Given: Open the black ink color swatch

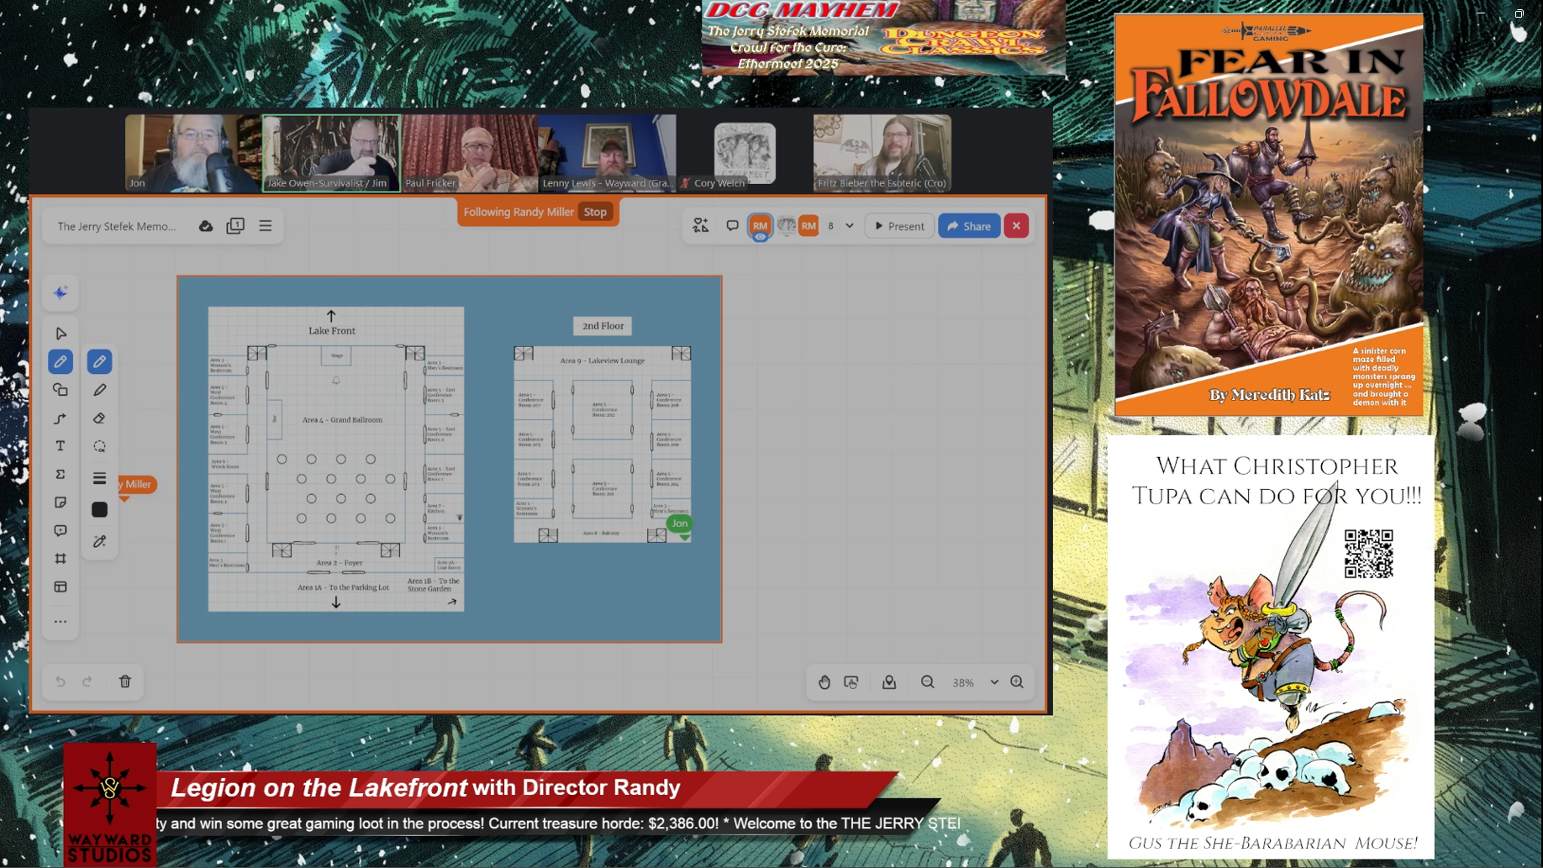Looking at the screenshot, I should [x=99, y=510].
